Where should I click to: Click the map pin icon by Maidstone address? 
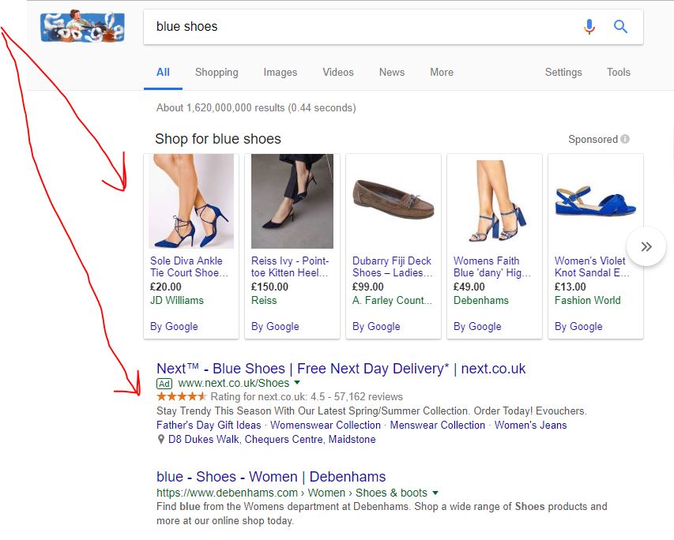click(161, 440)
